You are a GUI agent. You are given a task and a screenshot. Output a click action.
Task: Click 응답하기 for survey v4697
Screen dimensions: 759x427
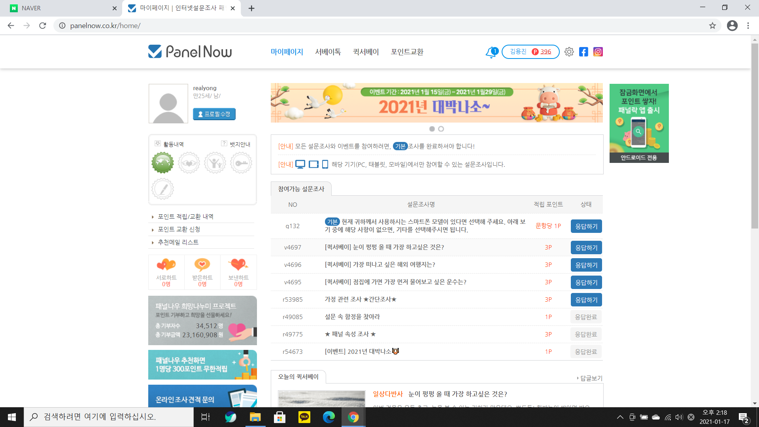pyautogui.click(x=586, y=248)
